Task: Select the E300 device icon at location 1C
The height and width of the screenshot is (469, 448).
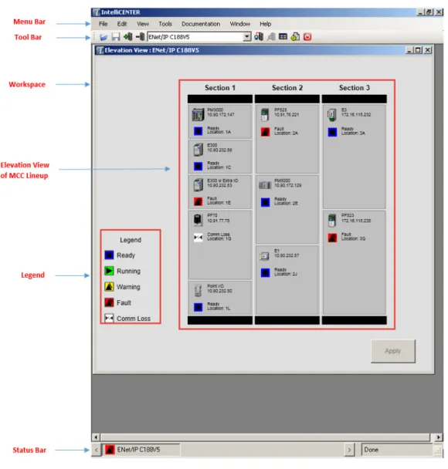Action: click(198, 150)
